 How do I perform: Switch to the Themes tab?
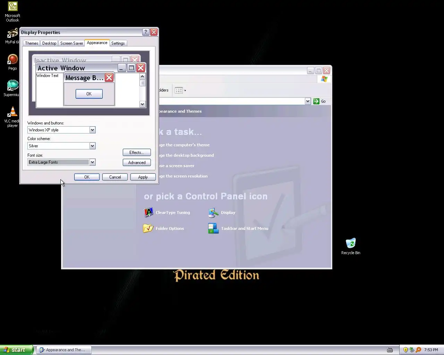[x=32, y=43]
